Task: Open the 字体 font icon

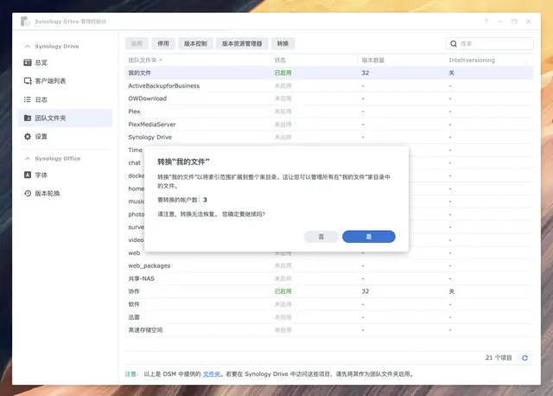Action: click(28, 175)
